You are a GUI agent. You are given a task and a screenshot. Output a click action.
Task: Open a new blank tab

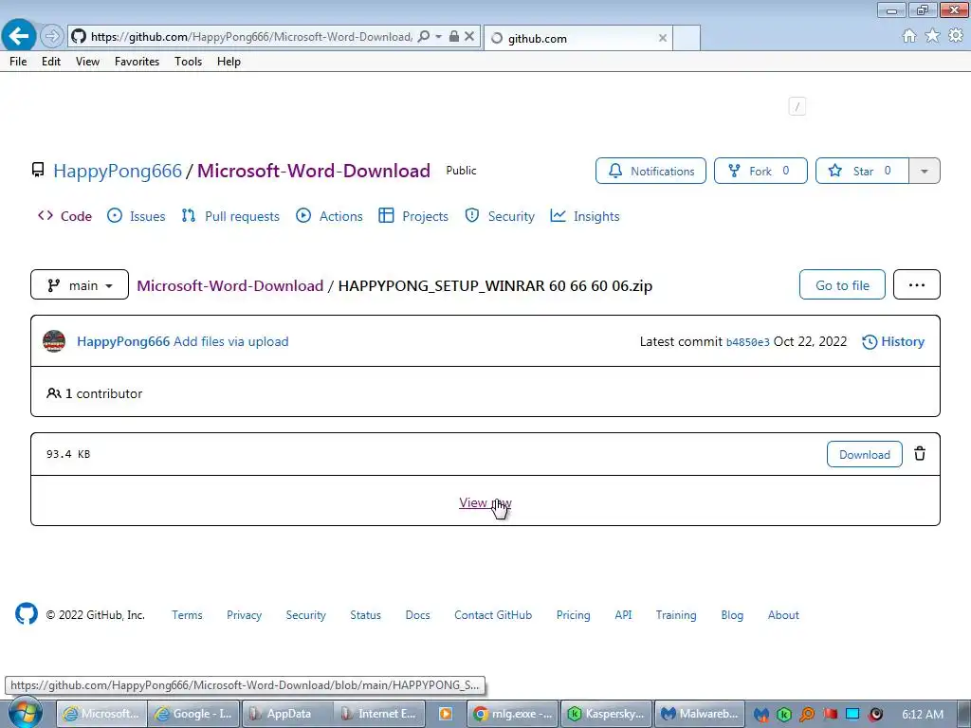coord(687,38)
